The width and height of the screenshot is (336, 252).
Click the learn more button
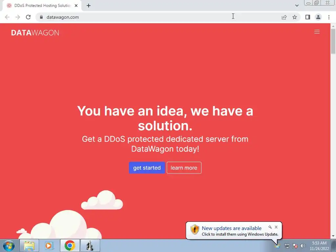pyautogui.click(x=184, y=168)
